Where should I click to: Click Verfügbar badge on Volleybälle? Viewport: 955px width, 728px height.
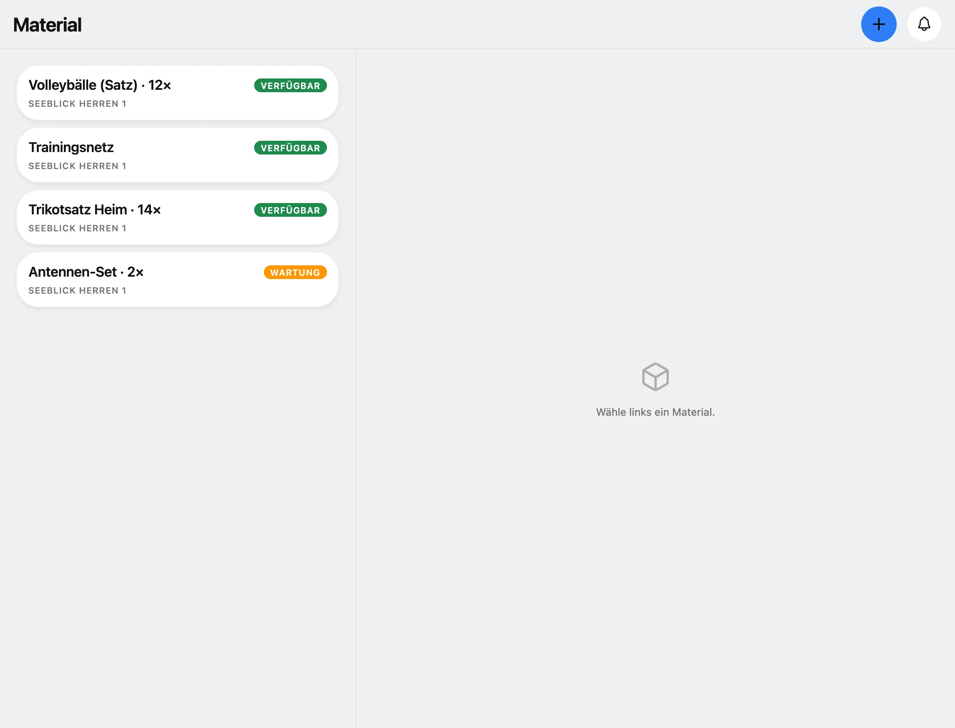coord(291,86)
